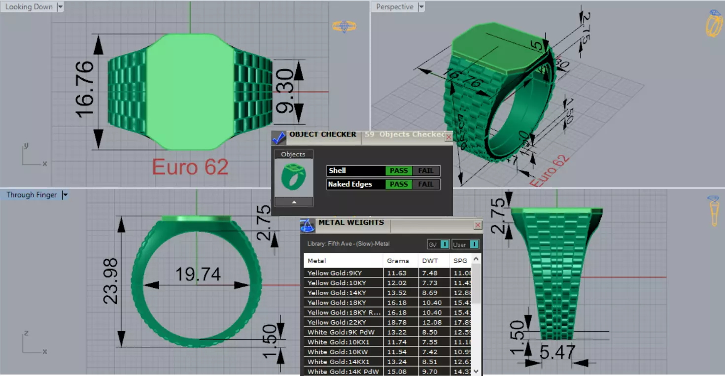
Task: Click the FAIL indicator for Shell
Action: pyautogui.click(x=426, y=171)
